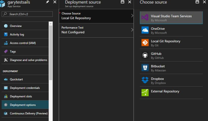Viewport: 208px width, 121px height.
Task: Expand the Performance Test chevron
Action: (x=132, y=30)
